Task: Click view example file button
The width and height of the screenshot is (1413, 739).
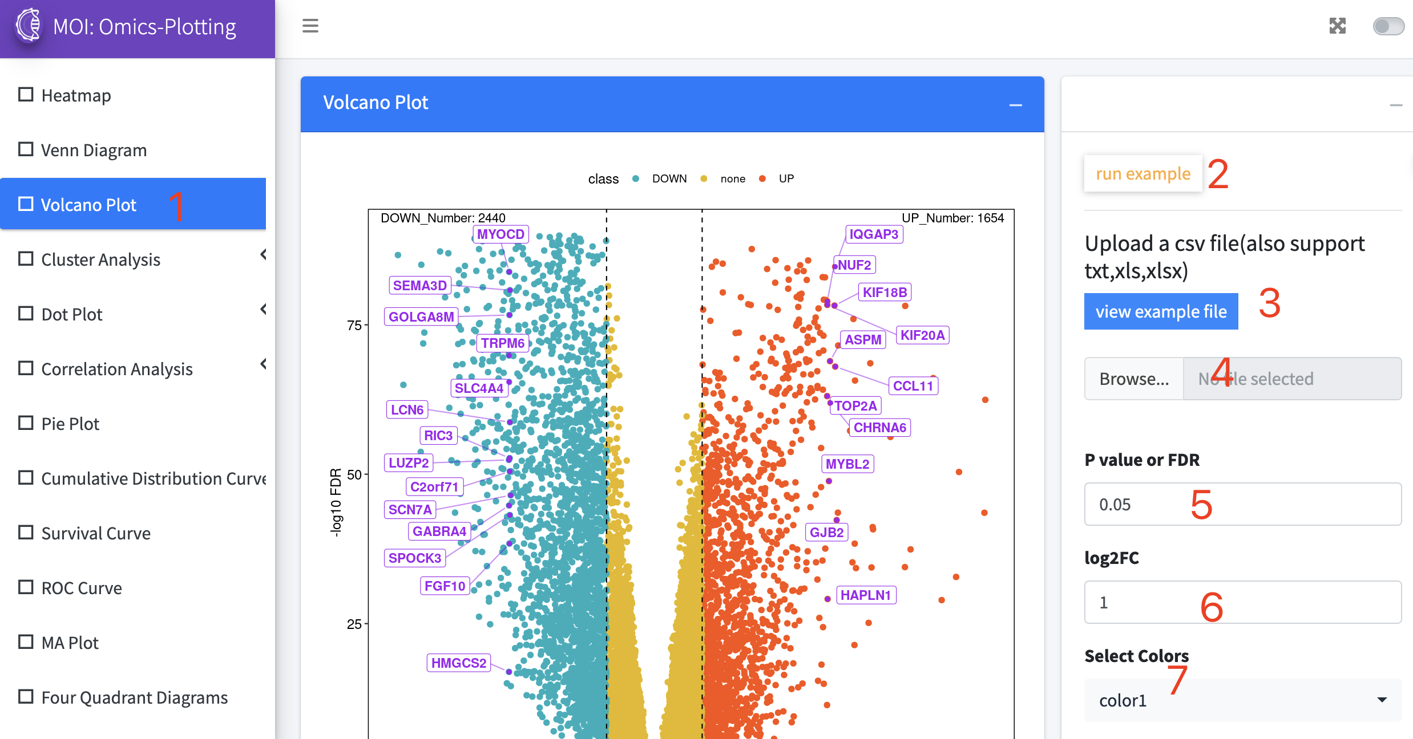Action: (1161, 311)
